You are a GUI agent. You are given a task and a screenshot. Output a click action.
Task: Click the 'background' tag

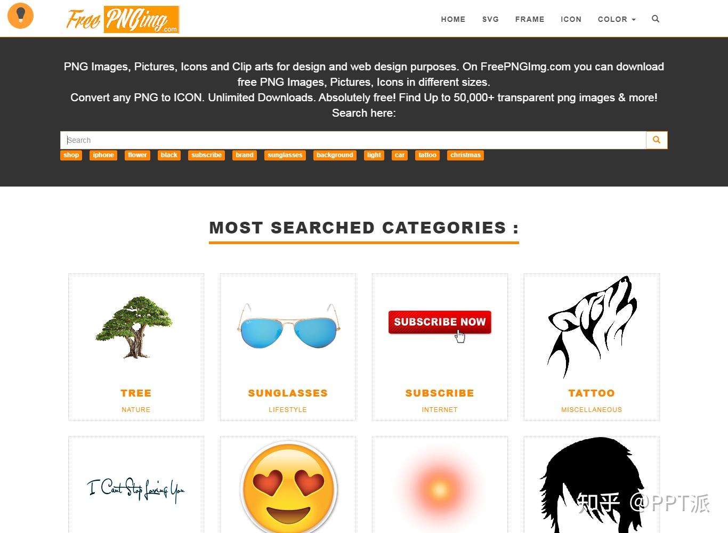pos(335,155)
